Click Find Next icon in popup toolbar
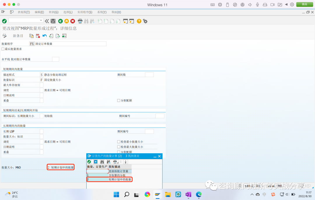Viewport: 315px width, 200px height. point(109,162)
